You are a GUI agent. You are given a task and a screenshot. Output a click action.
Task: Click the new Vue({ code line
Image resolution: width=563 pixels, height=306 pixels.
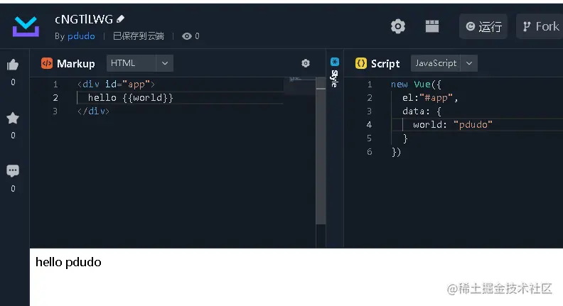pyautogui.click(x=416, y=84)
